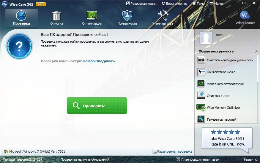Open the Утилиты Wise tab

click(163, 18)
